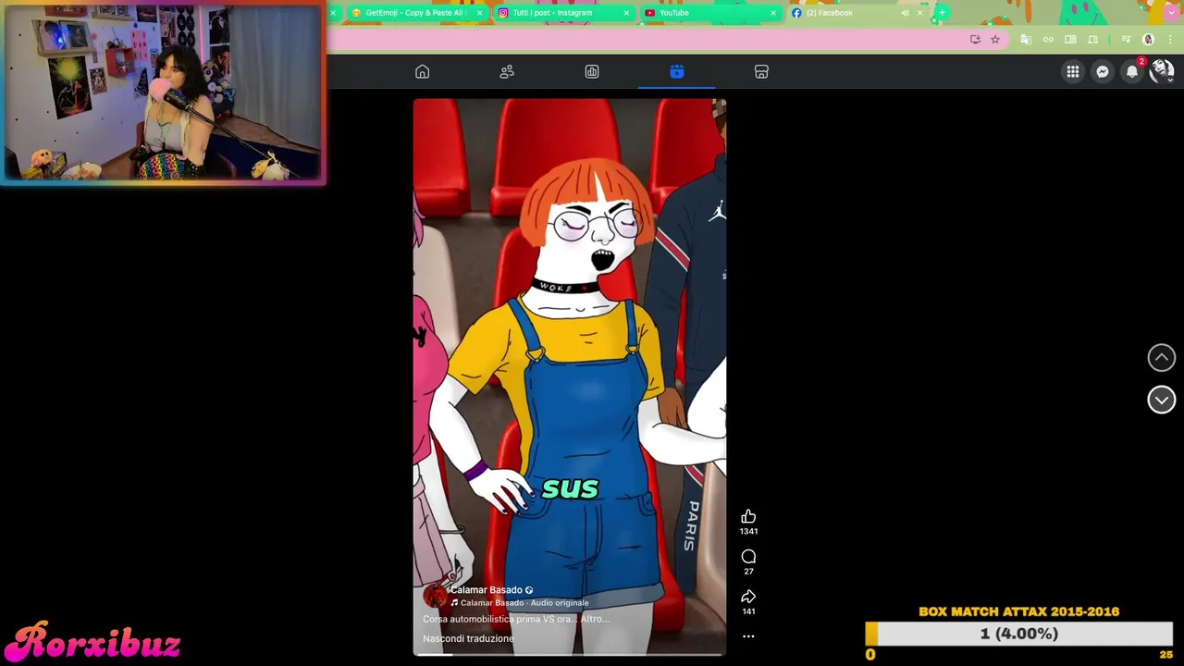Bookmark this page with the star icon
The height and width of the screenshot is (666, 1184).
pyautogui.click(x=995, y=40)
